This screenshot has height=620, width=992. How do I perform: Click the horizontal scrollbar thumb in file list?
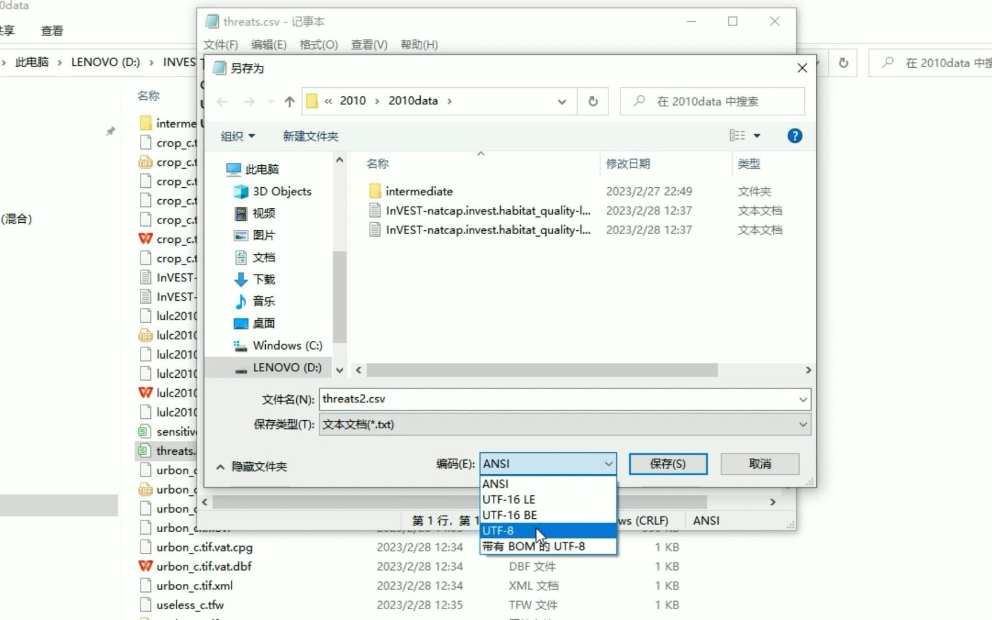point(542,370)
